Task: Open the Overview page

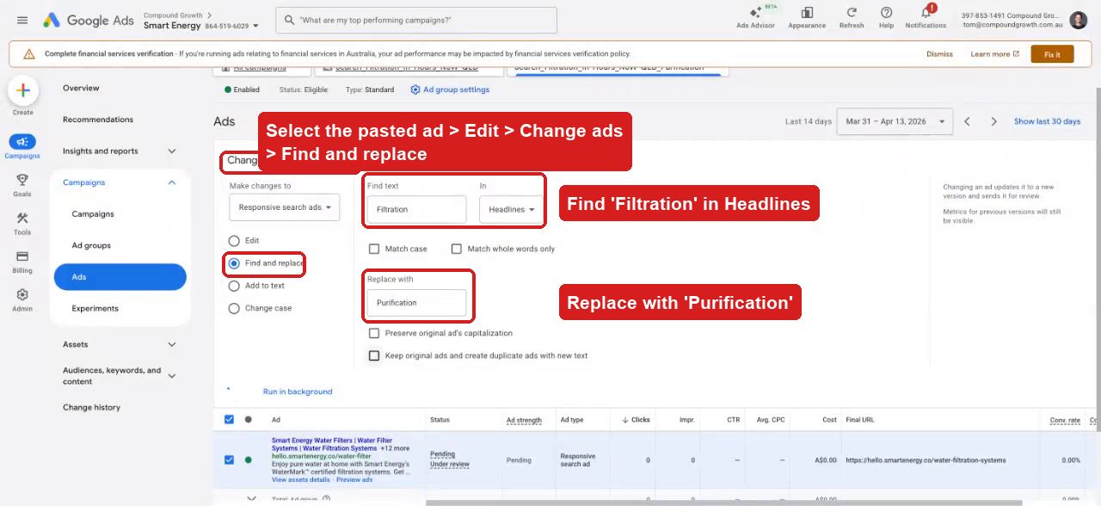Action: click(x=81, y=88)
